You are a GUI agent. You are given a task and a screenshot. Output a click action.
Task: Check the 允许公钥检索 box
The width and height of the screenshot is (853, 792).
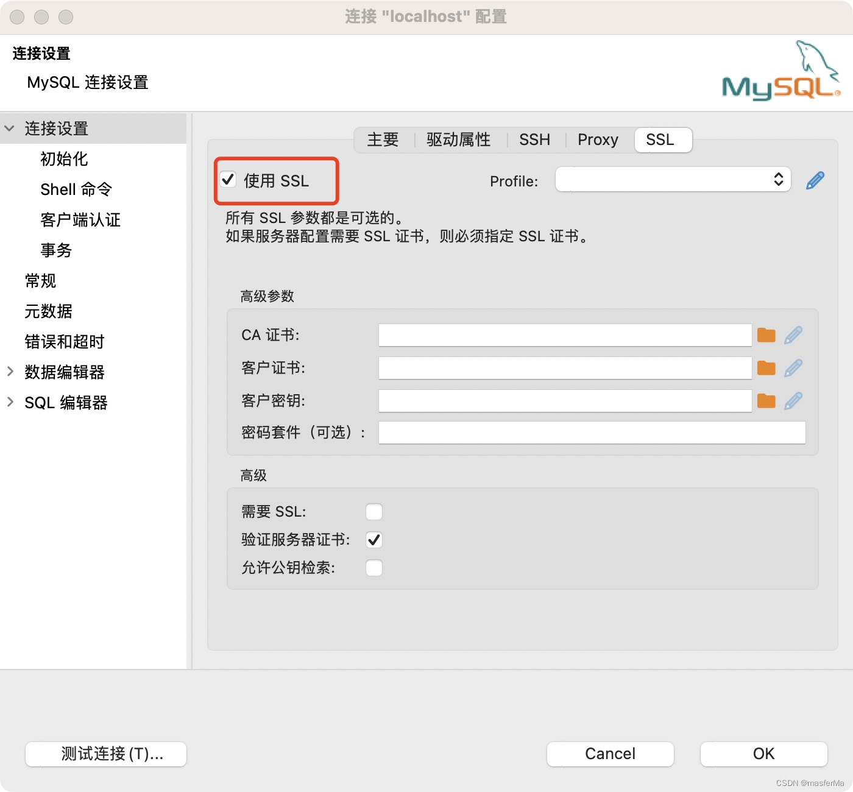click(374, 567)
